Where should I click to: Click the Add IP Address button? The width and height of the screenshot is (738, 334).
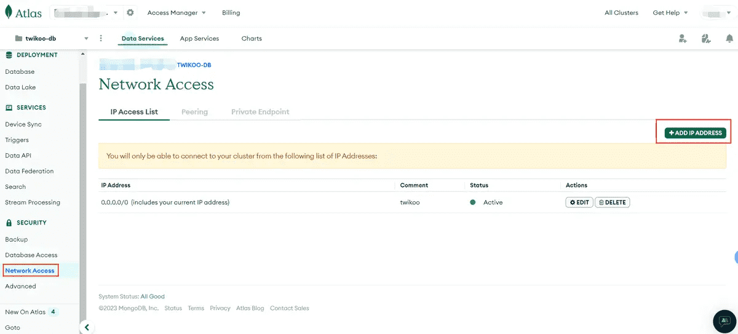click(695, 133)
